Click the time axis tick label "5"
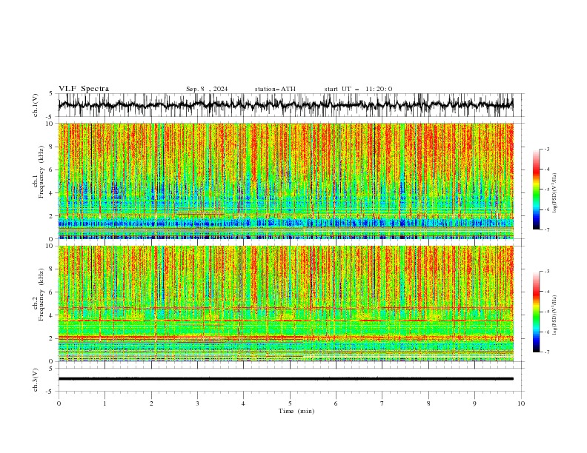The height and width of the screenshot is (453, 587). point(290,403)
